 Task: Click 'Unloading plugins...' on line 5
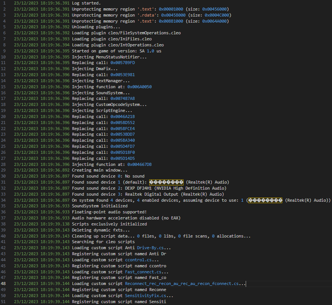[x=96, y=27]
